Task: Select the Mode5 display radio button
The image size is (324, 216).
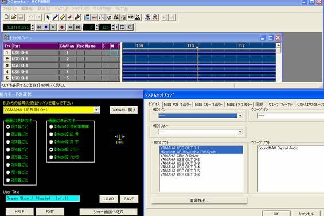Action: (x=51, y=157)
